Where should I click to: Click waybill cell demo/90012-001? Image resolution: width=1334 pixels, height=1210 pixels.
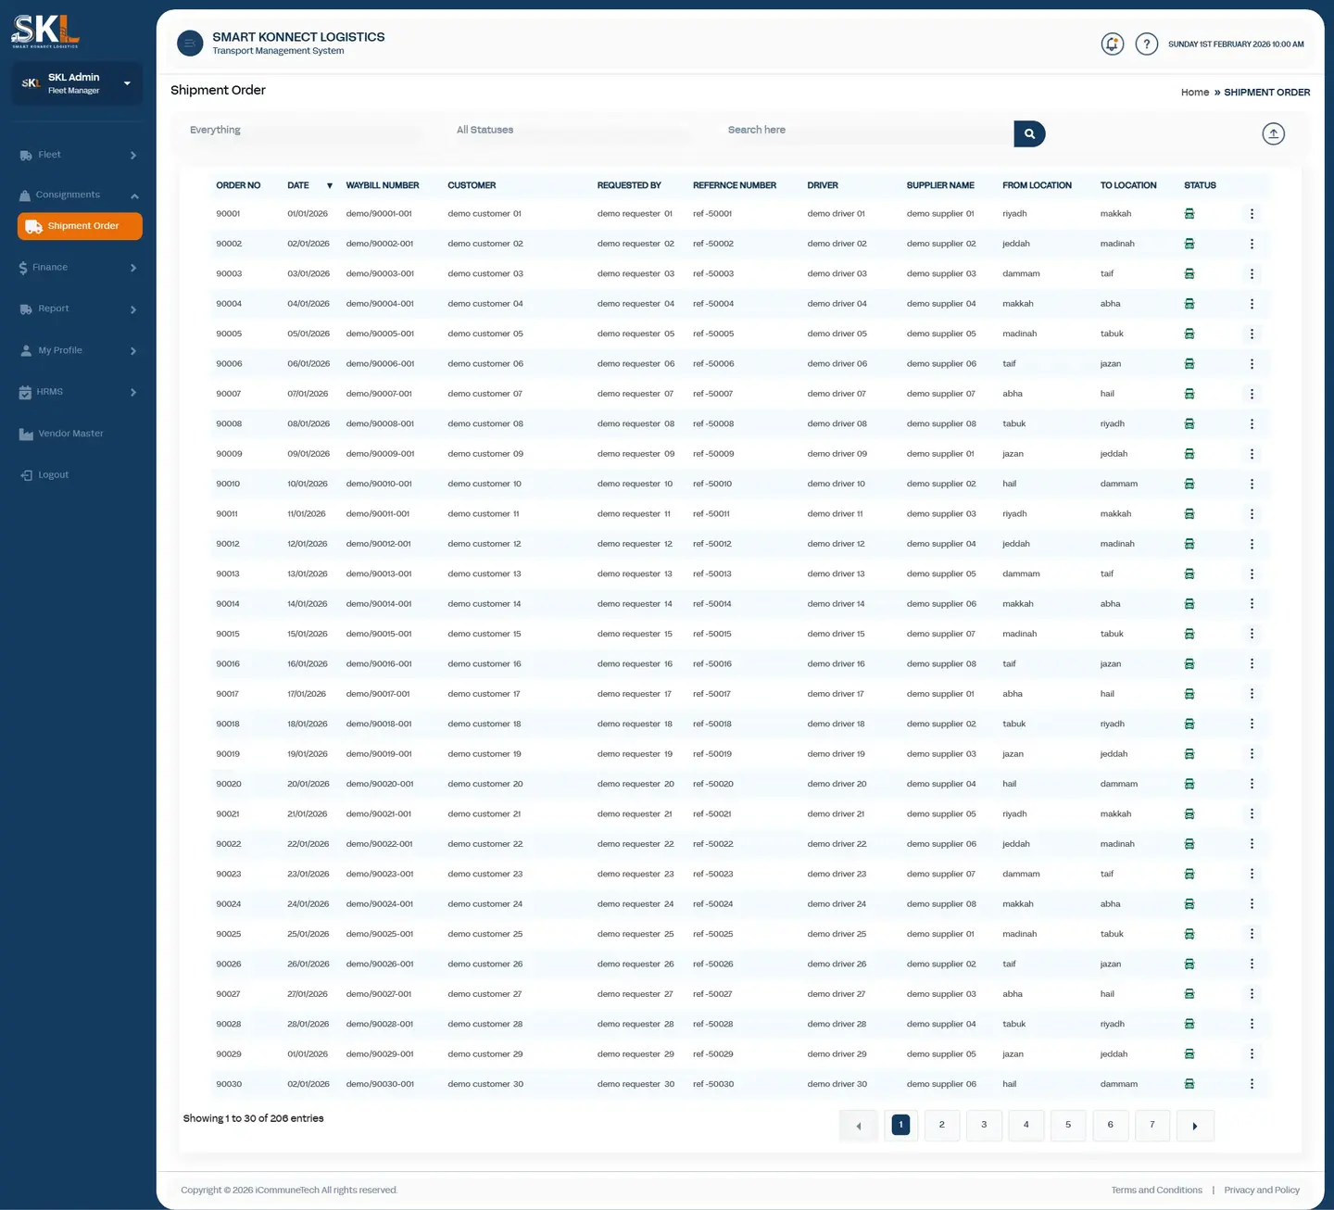pos(378,544)
